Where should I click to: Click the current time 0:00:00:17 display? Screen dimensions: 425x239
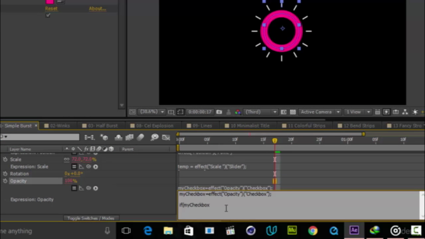pos(200,112)
